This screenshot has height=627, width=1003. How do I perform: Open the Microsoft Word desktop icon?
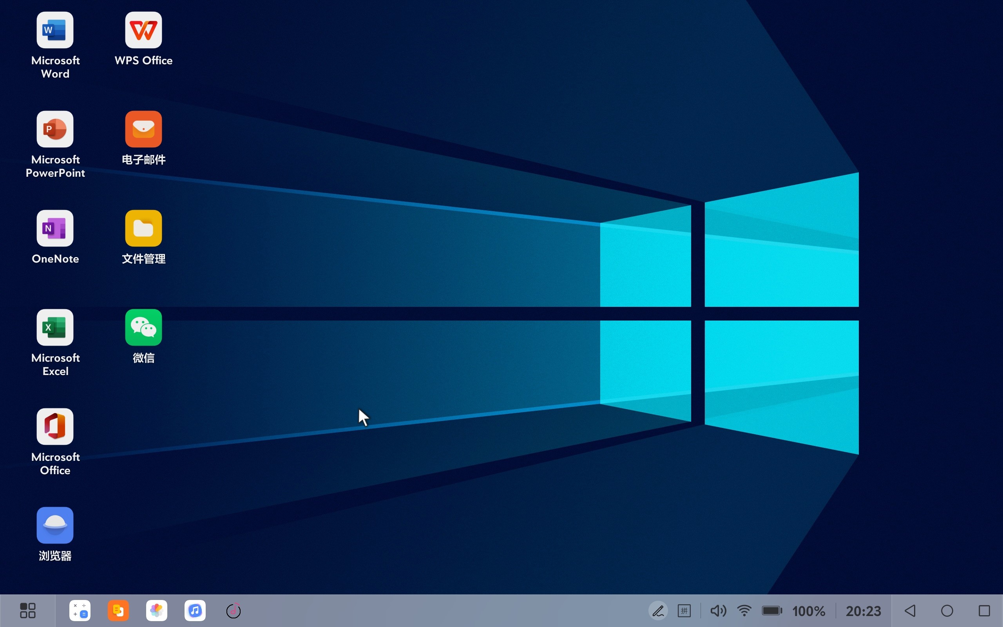[x=55, y=30]
